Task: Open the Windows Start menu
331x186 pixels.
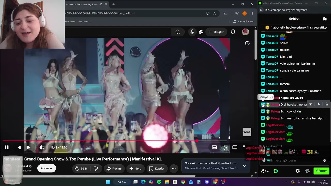Action: click(x=108, y=182)
